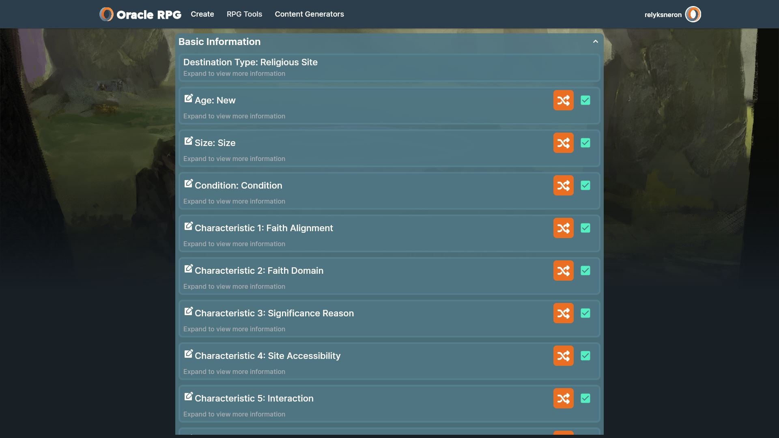779x438 pixels.
Task: Open the RPG Tools menu
Action: (244, 14)
